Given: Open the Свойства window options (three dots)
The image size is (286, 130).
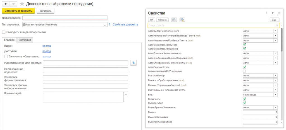Looking at the screenshot, I should 267,13.
